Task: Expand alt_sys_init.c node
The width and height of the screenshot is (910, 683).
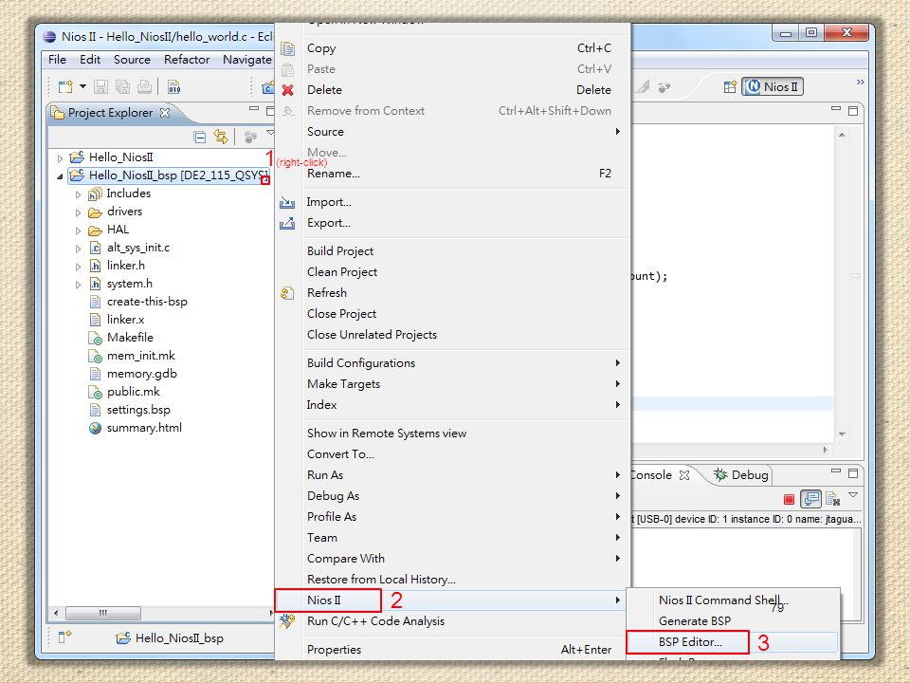Action: click(x=78, y=249)
